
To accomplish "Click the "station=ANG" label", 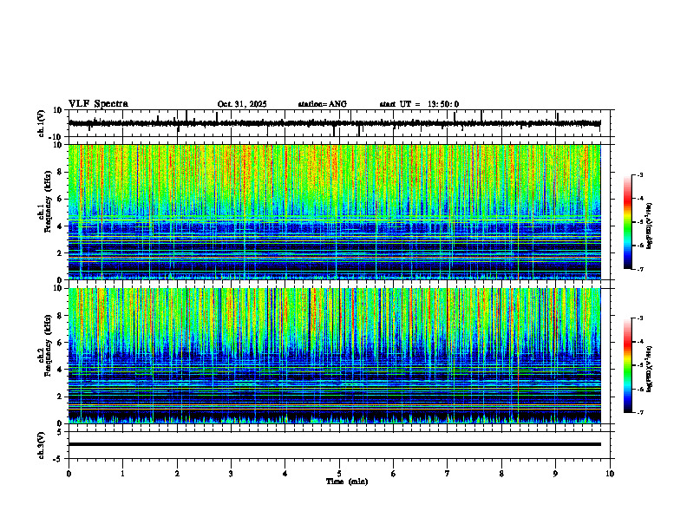I will [x=322, y=104].
